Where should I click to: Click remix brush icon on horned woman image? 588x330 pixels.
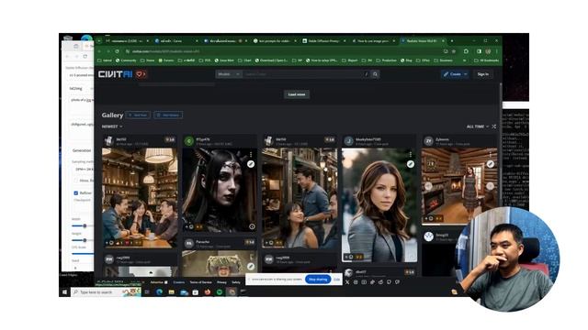(251, 164)
